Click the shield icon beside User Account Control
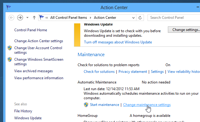Screen dimensions: 200x122 [10, 48]
